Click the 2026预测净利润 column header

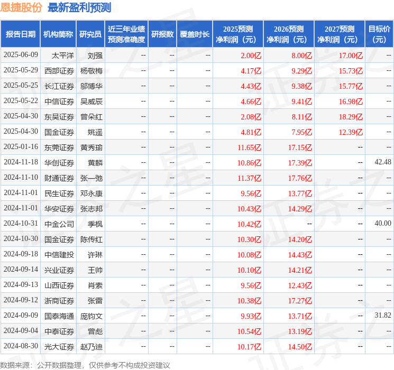point(289,34)
